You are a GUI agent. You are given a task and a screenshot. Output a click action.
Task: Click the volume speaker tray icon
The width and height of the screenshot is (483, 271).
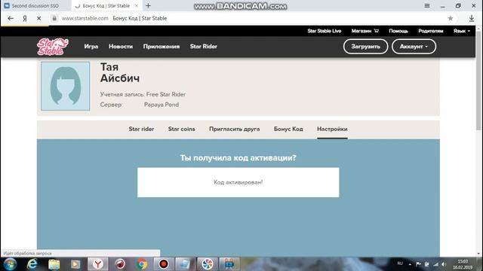point(444,264)
